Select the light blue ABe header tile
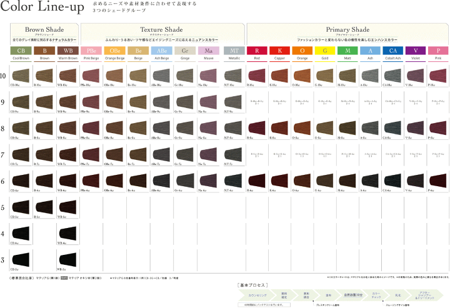This screenshot has height=308, width=450. [x=162, y=51]
